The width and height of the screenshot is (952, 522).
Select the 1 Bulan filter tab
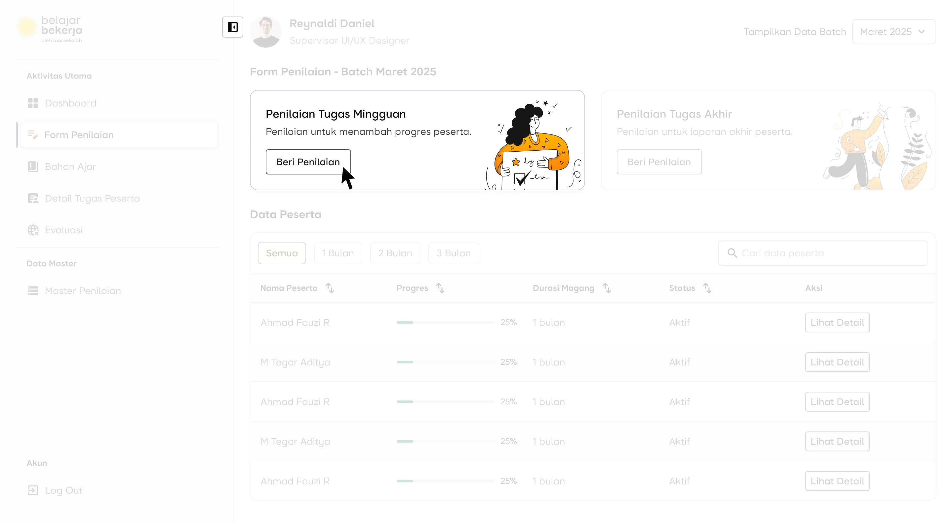click(337, 253)
